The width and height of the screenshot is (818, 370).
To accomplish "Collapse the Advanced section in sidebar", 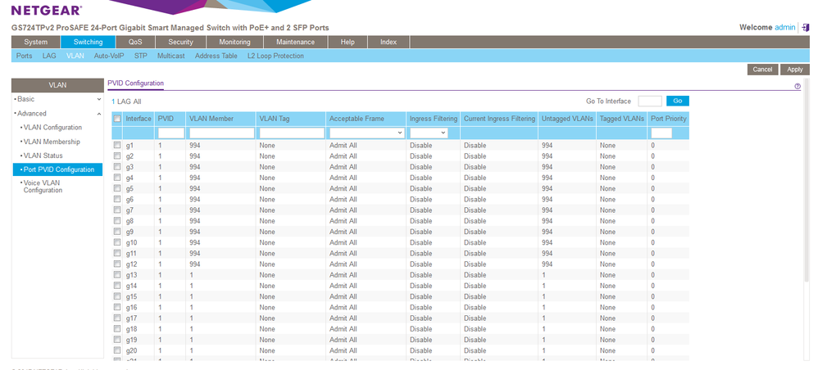I will [33, 113].
